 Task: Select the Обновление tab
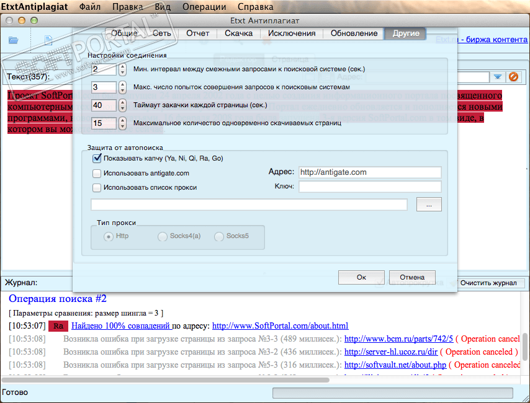click(x=354, y=33)
